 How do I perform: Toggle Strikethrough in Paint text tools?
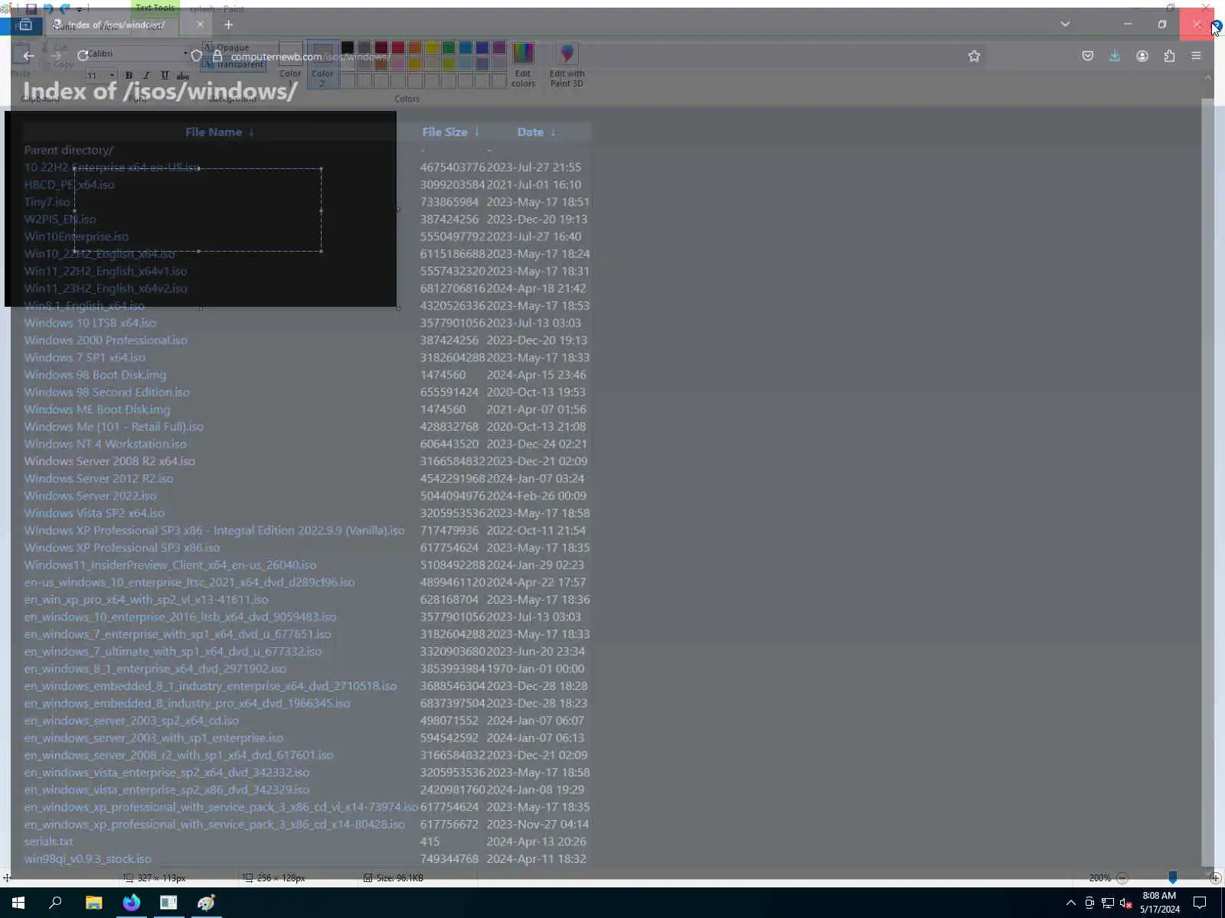click(183, 75)
